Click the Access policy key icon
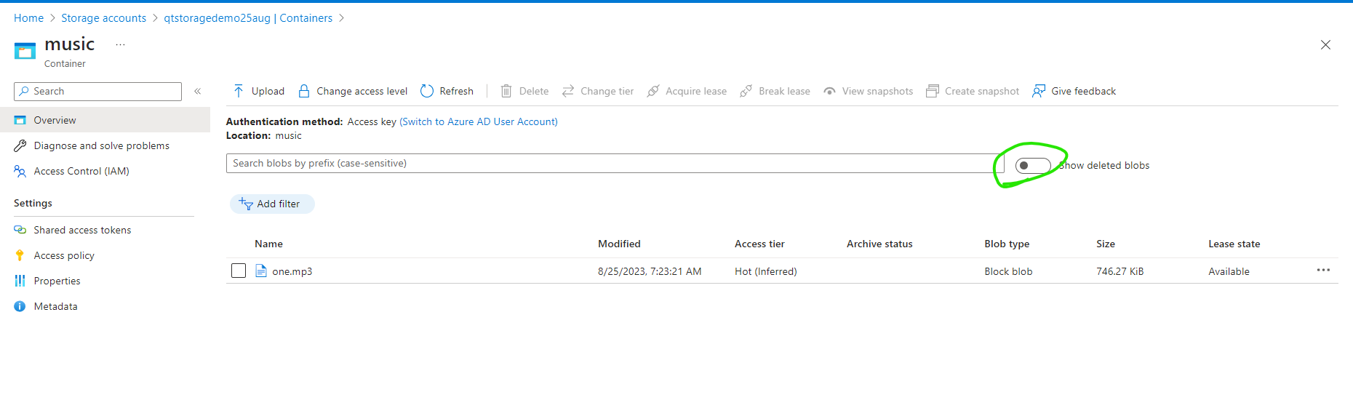The image size is (1353, 408). [20, 255]
